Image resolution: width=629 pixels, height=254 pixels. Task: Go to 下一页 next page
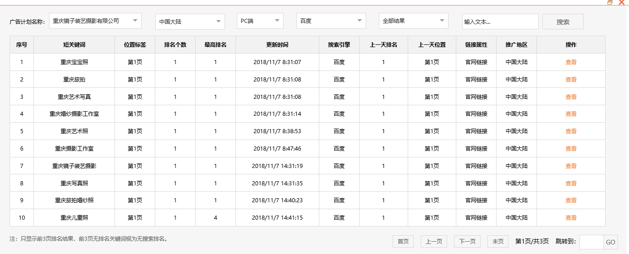(x=467, y=242)
